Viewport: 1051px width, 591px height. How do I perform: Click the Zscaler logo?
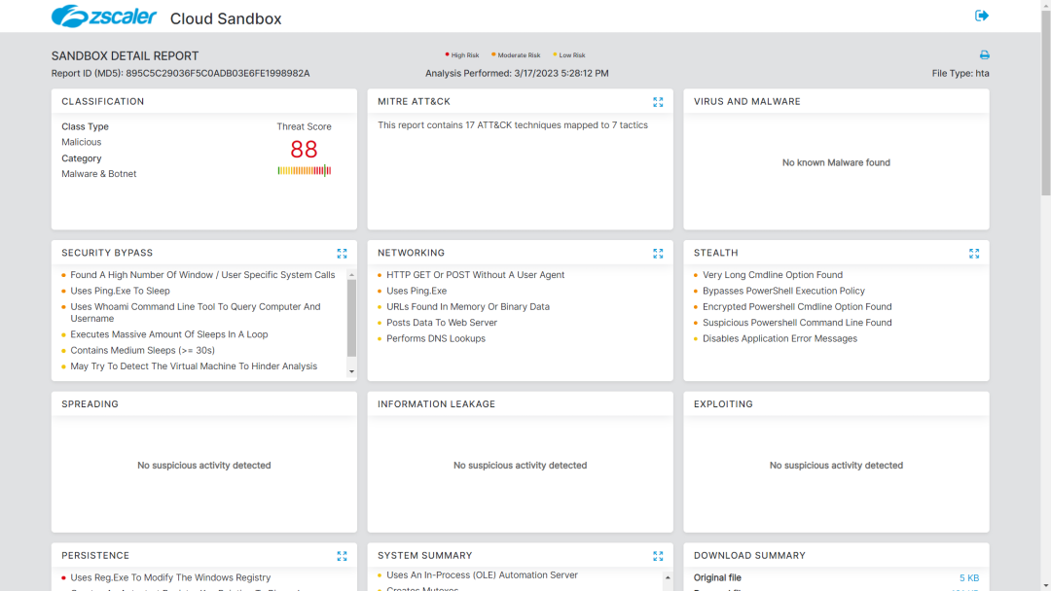coord(104,17)
